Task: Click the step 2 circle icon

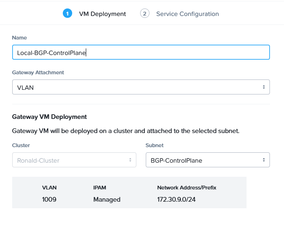Action: [144, 14]
